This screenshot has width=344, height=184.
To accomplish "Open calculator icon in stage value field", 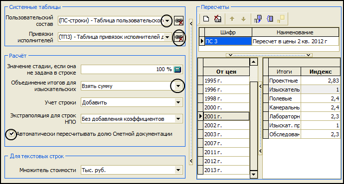I will [177, 69].
